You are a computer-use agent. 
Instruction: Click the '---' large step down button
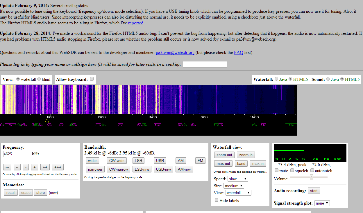tap(8, 167)
